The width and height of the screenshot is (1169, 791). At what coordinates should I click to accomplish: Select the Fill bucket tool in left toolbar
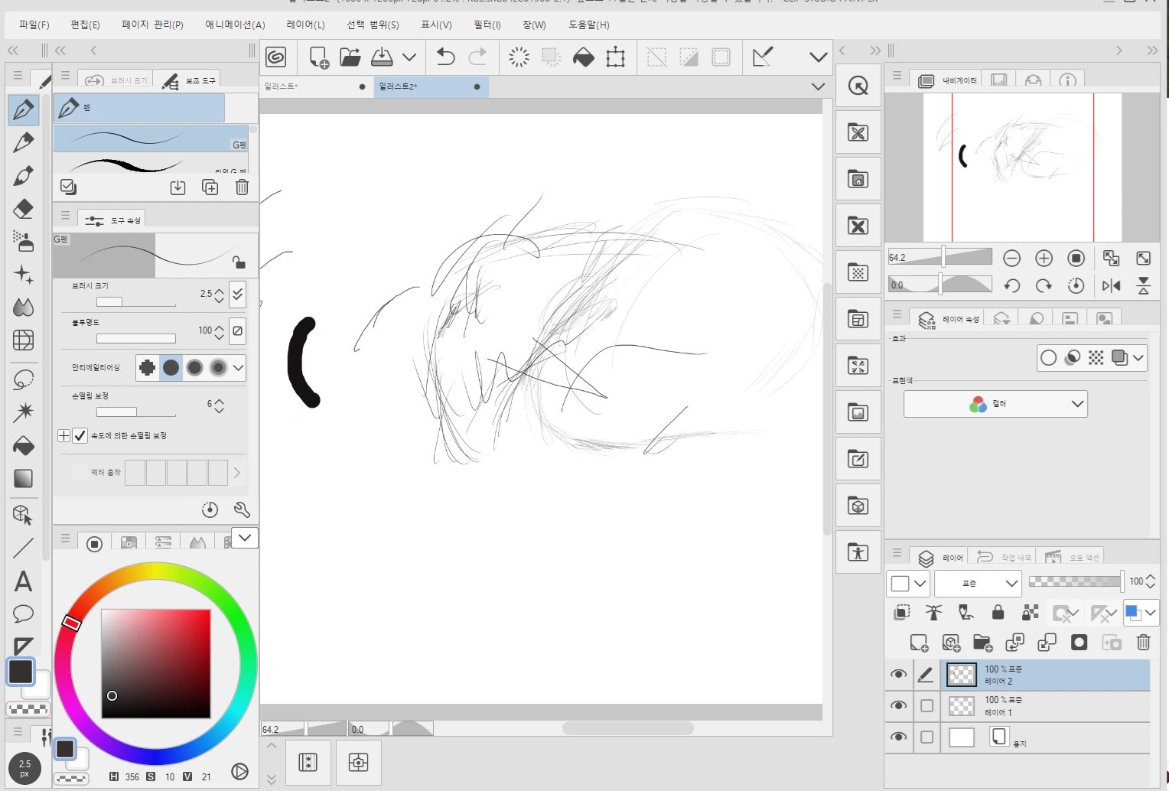point(23,446)
